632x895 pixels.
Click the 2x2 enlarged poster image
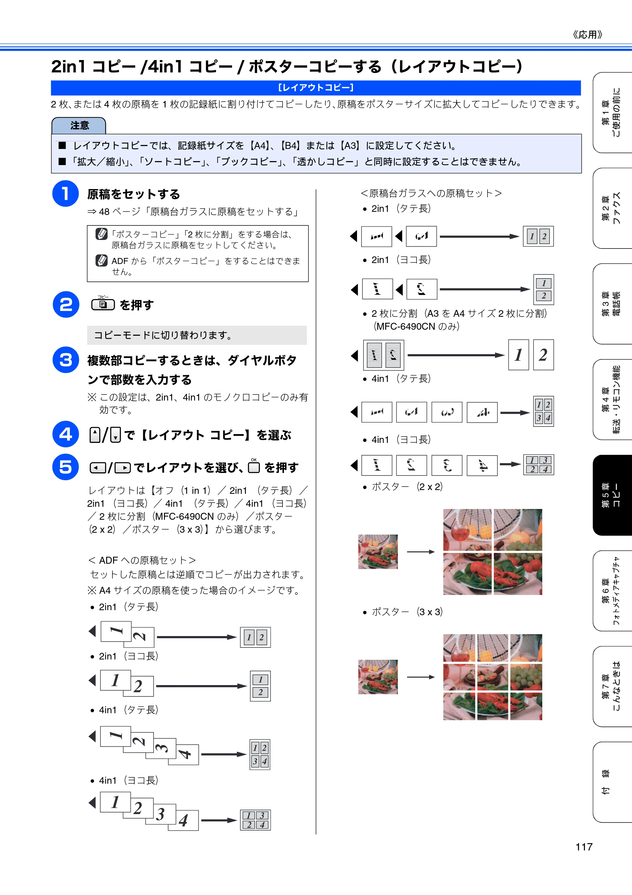pyautogui.click(x=493, y=552)
